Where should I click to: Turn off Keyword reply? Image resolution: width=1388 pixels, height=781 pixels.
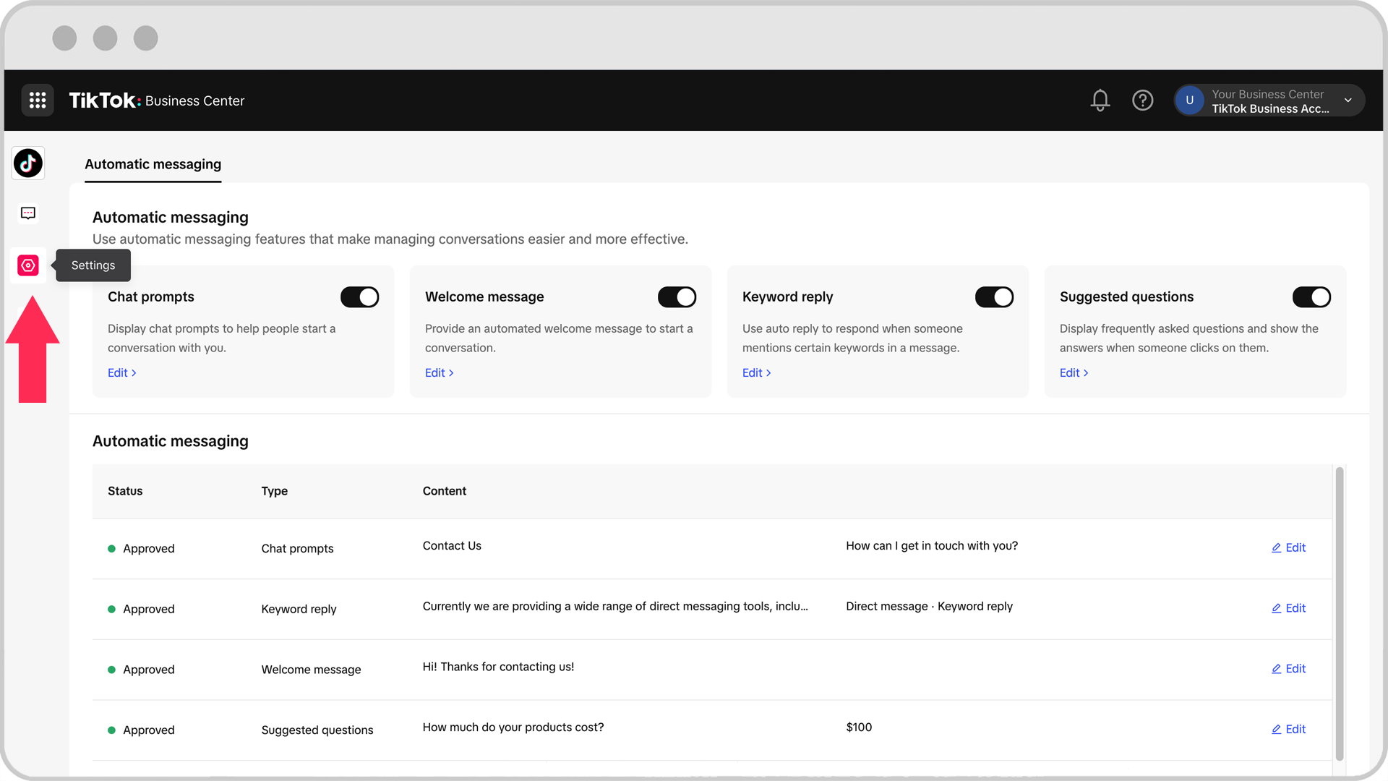994,297
